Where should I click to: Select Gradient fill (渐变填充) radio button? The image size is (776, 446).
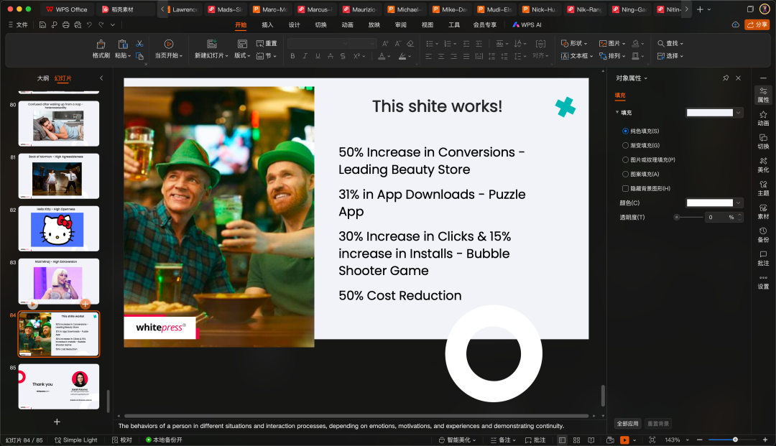626,145
